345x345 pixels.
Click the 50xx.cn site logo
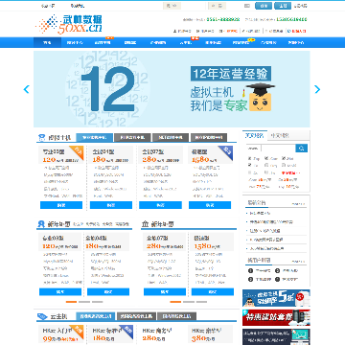point(69,24)
